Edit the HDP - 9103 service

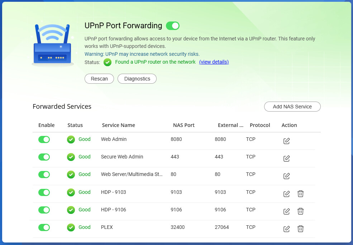tap(286, 194)
